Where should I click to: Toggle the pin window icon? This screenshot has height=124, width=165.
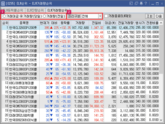[x=141, y=3]
